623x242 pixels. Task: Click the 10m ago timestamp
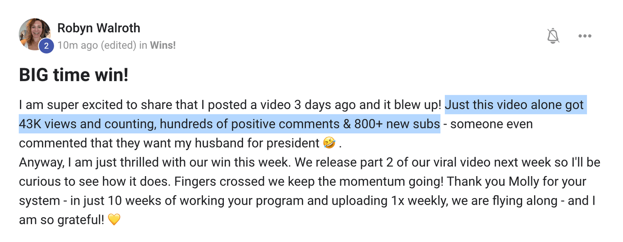(78, 45)
